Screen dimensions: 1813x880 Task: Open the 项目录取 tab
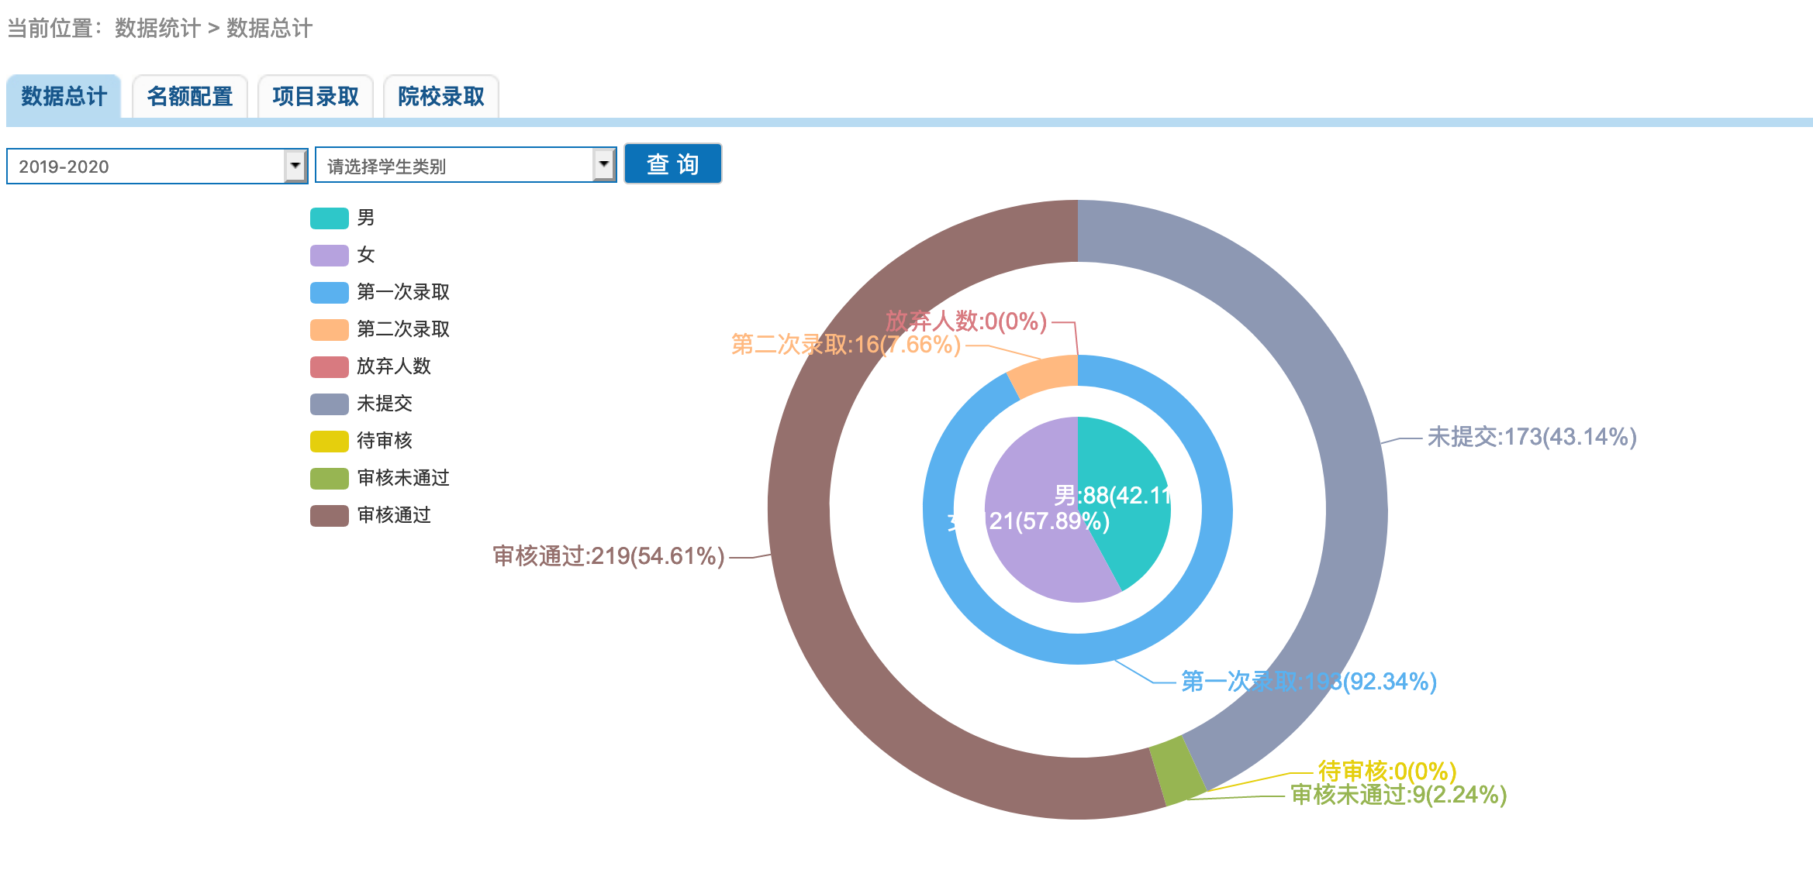(x=316, y=97)
